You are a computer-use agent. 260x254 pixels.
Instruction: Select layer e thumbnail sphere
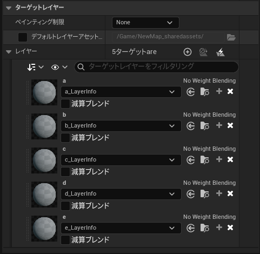coord(44,229)
